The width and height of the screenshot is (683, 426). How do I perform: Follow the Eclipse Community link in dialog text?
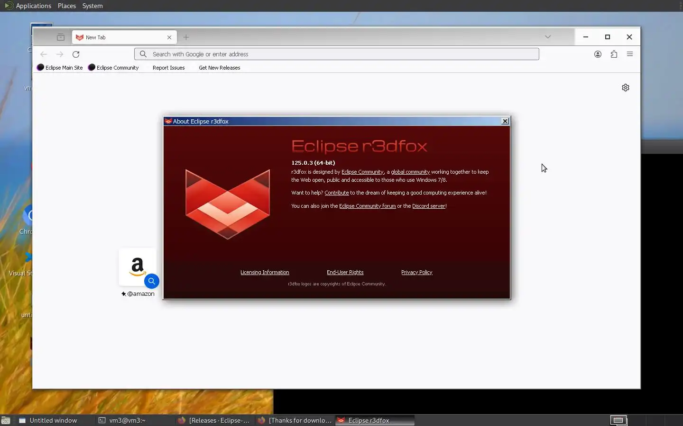[x=362, y=172]
